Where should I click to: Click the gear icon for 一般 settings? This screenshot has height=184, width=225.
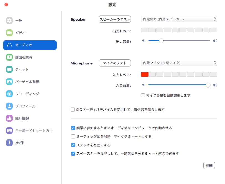9,20
